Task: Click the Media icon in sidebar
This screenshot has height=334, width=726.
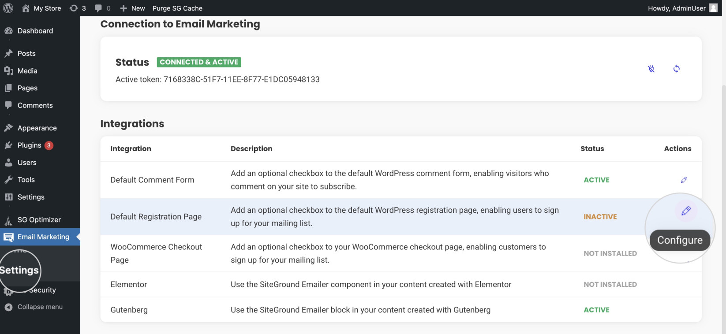Action: coord(8,71)
